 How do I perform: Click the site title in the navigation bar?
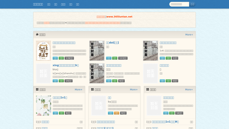click(x=38, y=4)
